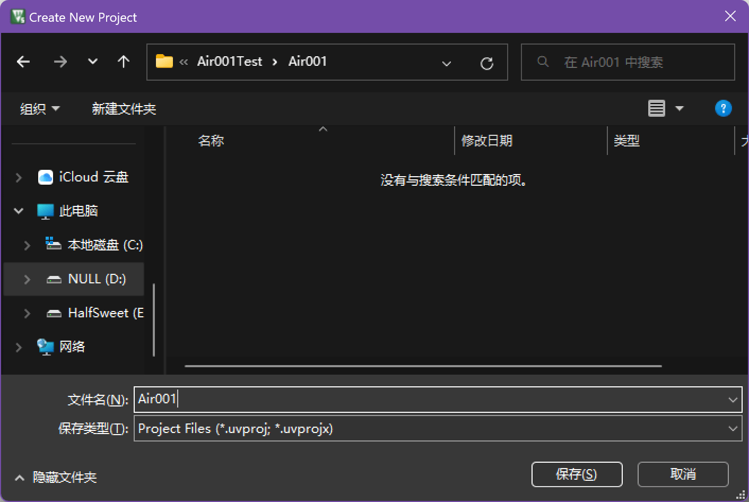Screen dimensions: 749x502
Task: Click 新建文件夹 to create folder
Action: [124, 109]
